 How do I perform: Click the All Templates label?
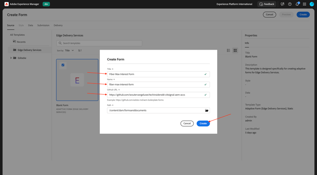point(17,35)
